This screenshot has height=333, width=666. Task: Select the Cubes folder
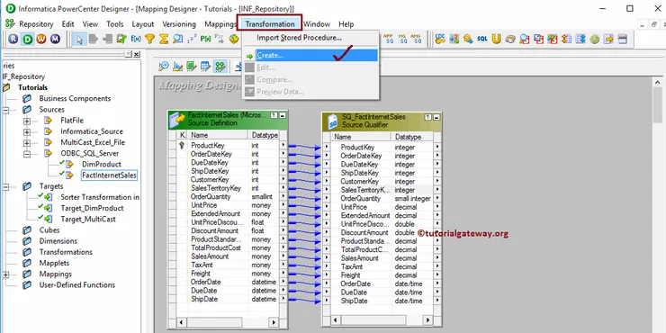[49, 230]
